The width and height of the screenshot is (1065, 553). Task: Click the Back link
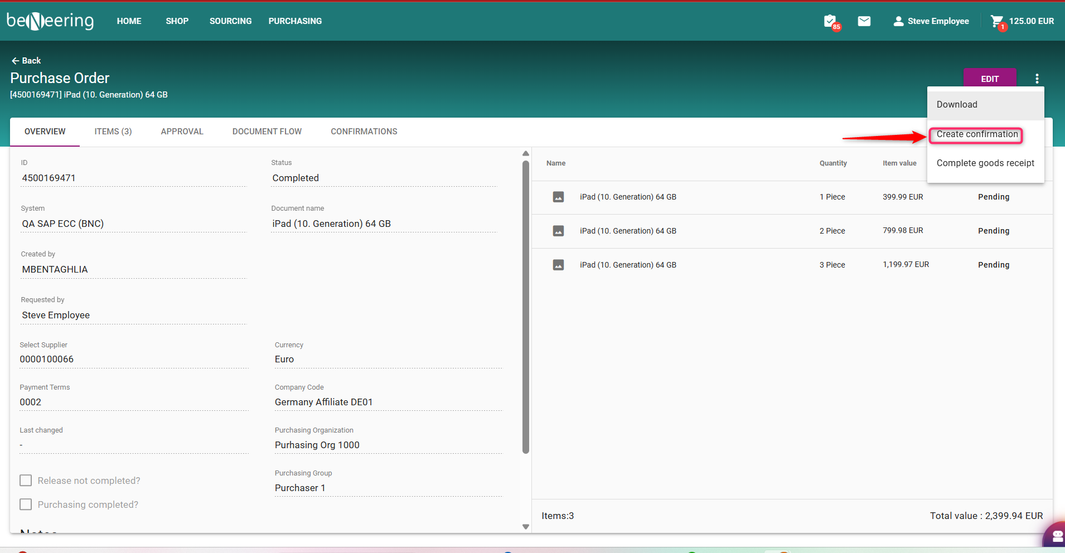coord(26,61)
